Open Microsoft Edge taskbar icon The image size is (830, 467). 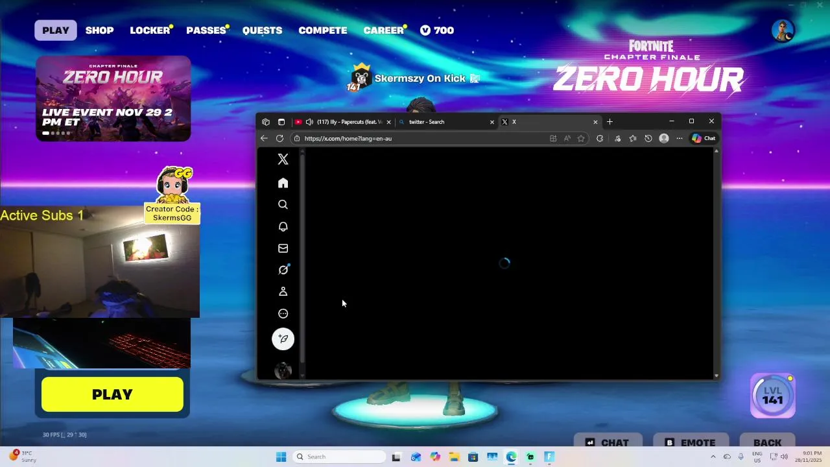[512, 457]
